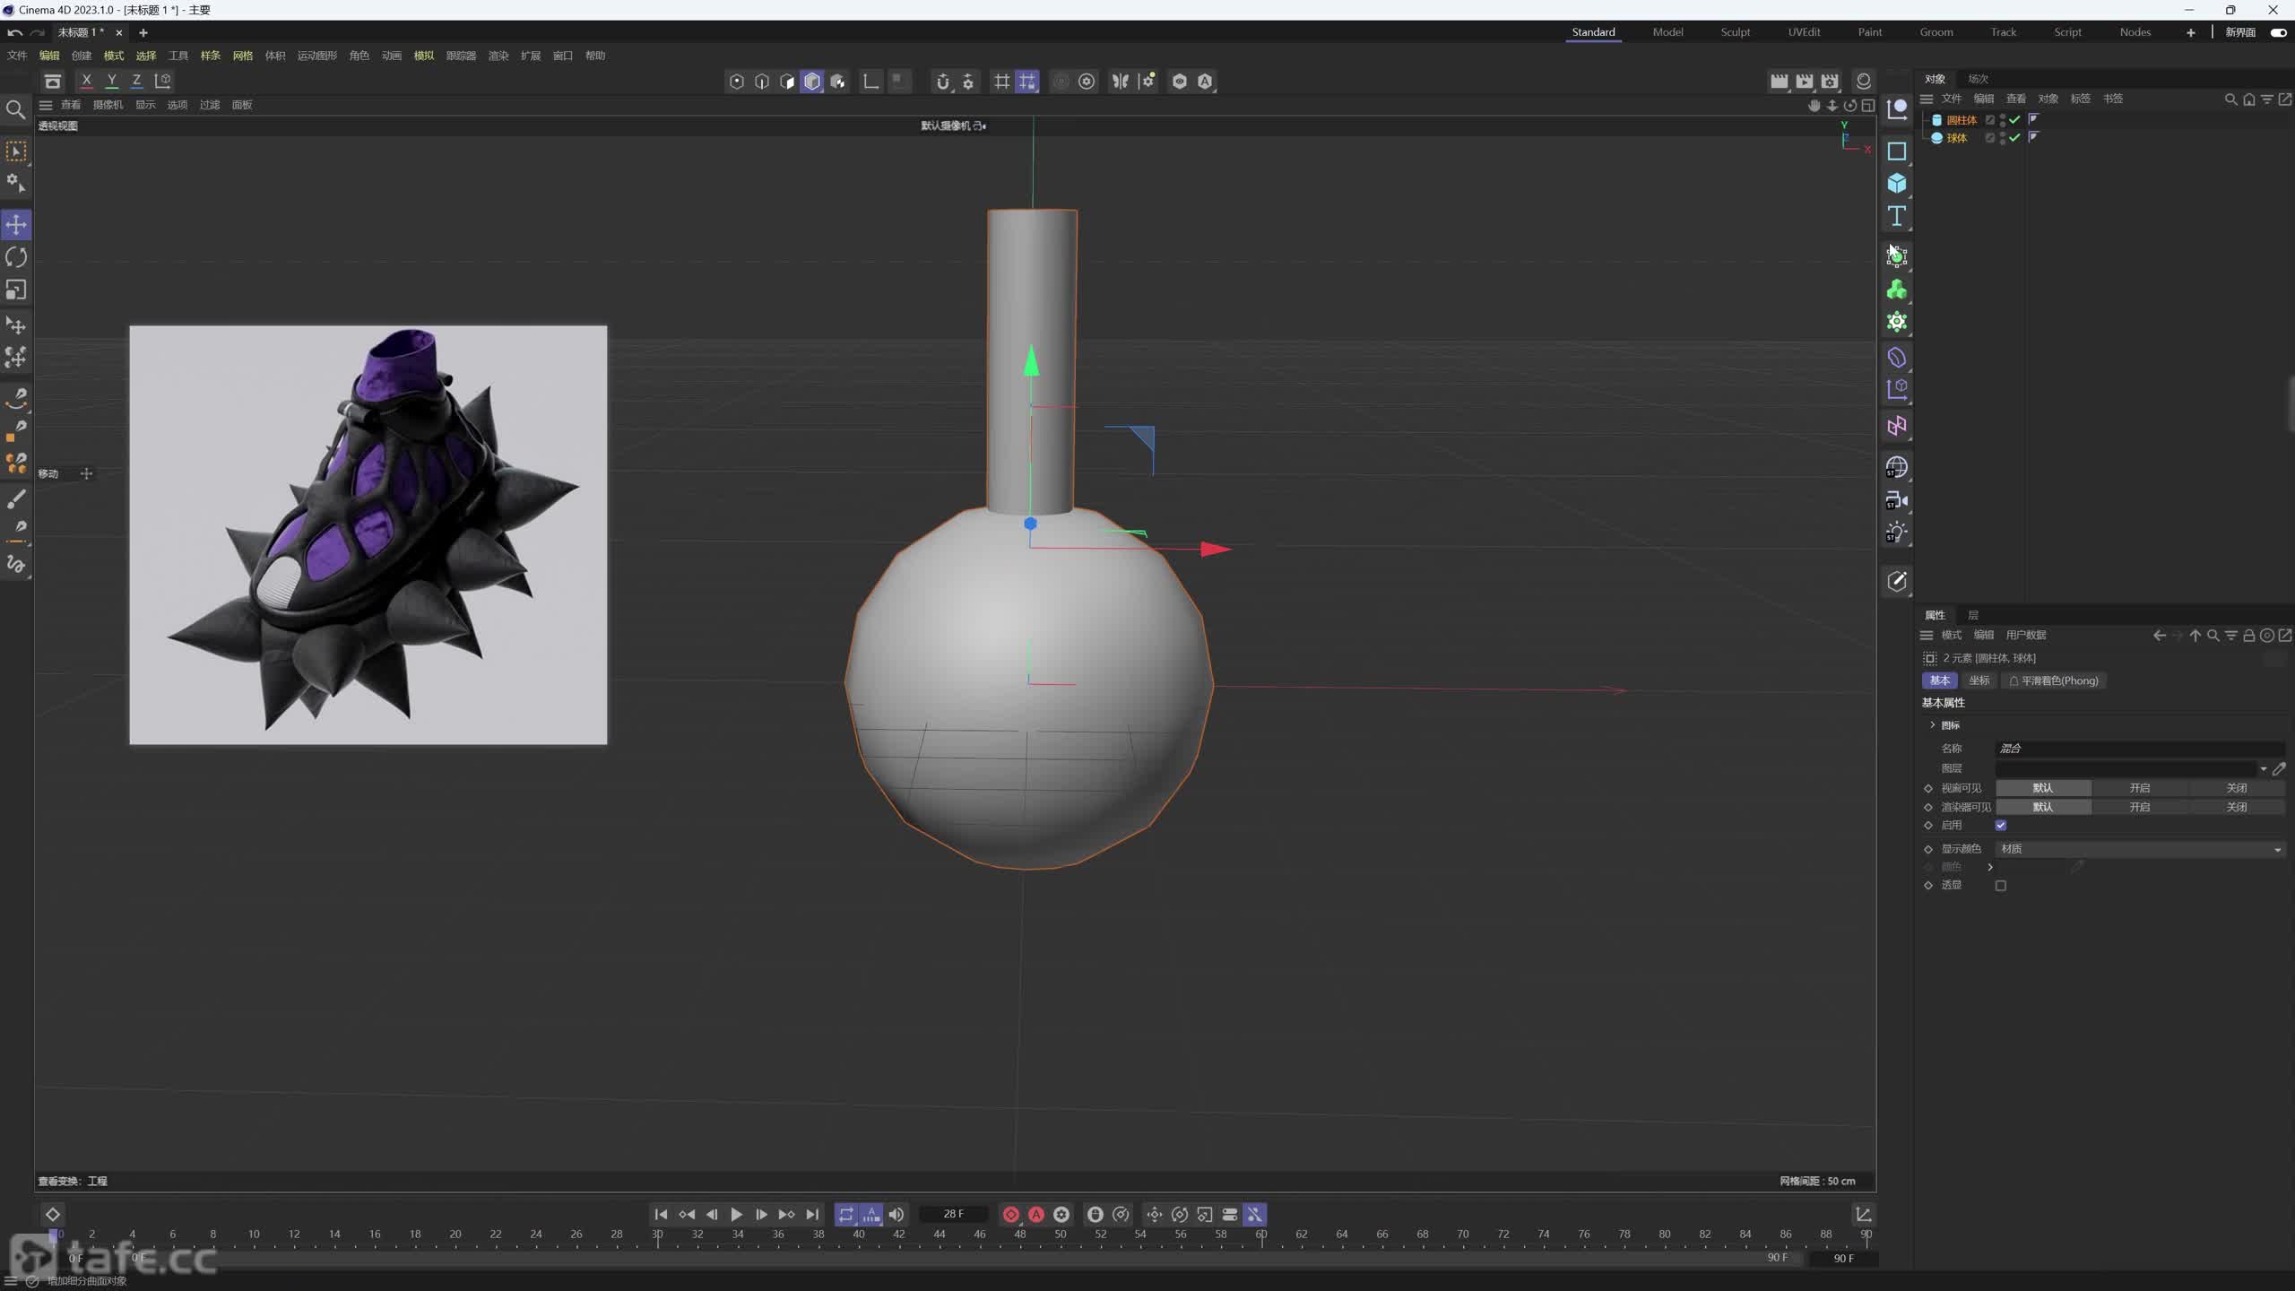This screenshot has width=2295, height=1291.
Task: Click the 名称 name input field
Action: pyautogui.click(x=2140, y=749)
